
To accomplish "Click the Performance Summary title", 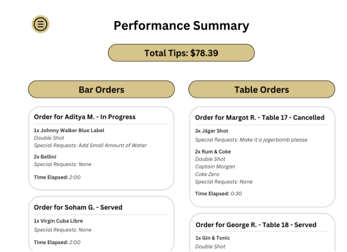I will tap(181, 26).
